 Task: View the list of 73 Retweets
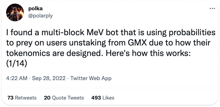(22, 98)
